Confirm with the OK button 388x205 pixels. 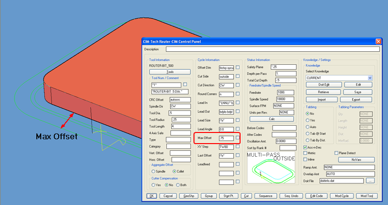pyautogui.click(x=151, y=196)
